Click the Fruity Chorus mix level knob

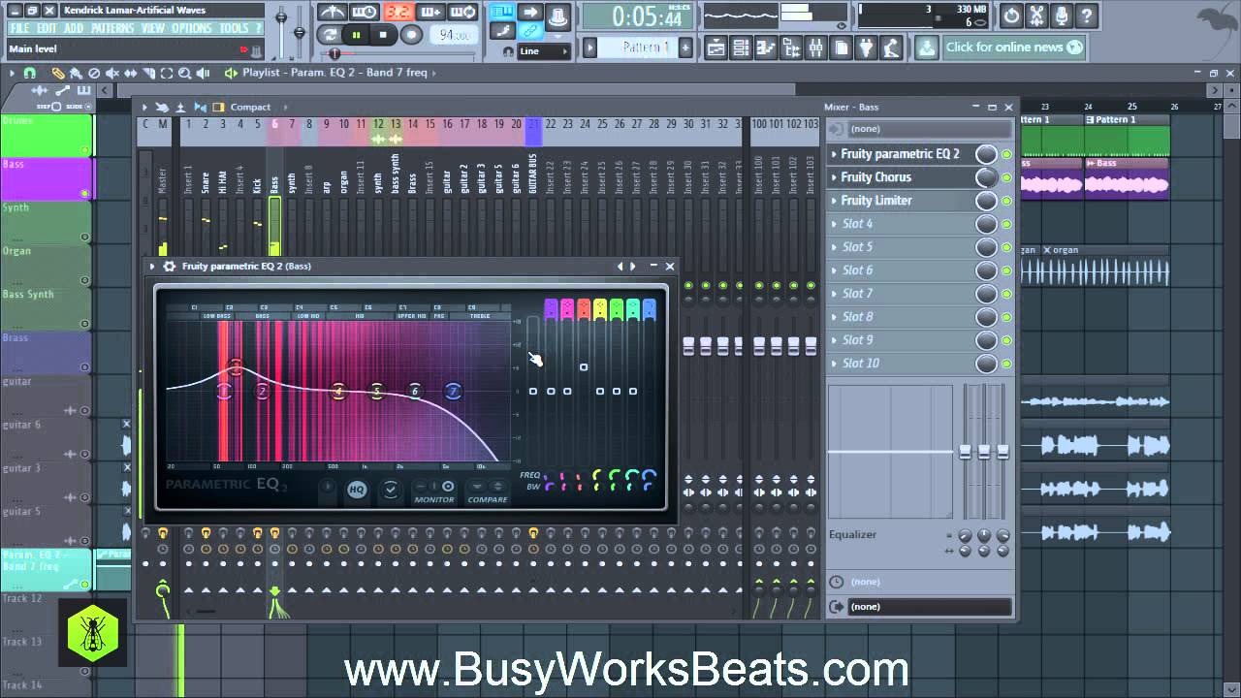[x=986, y=177]
